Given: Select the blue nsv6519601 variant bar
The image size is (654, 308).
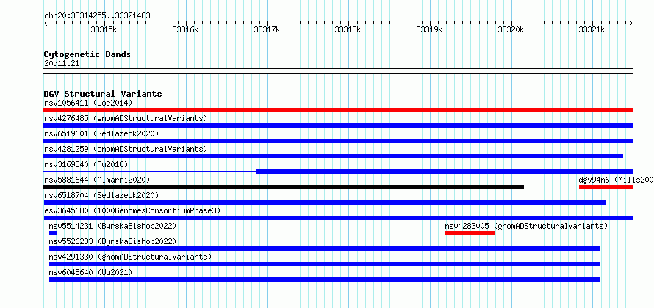Looking at the screenshot, I should pyautogui.click(x=338, y=141).
